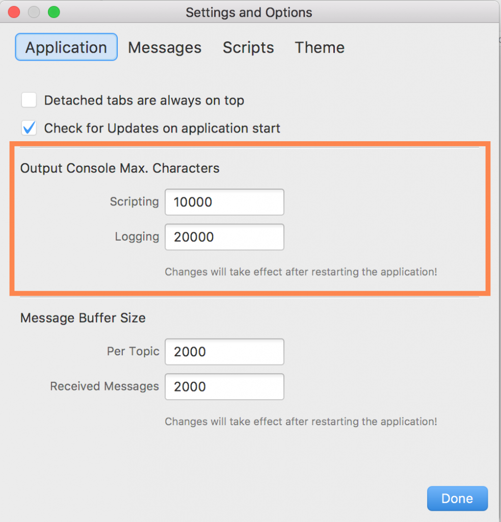Click the Settings and Options title bar
The image size is (501, 522).
[x=249, y=12]
